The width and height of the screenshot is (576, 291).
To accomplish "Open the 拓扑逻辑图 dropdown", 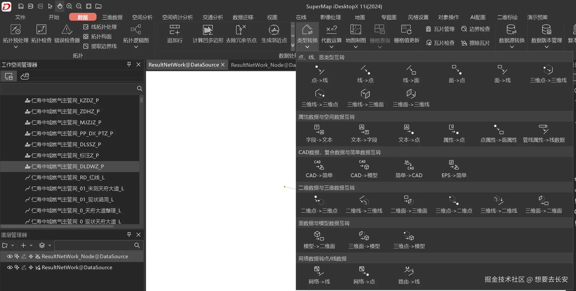I will point(136,47).
